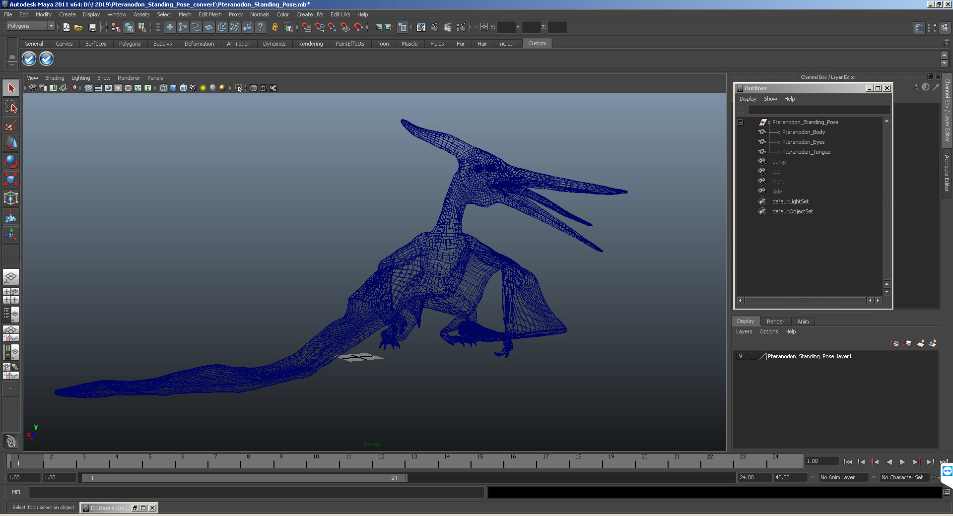Open Render View clapboard icon

click(x=421, y=27)
